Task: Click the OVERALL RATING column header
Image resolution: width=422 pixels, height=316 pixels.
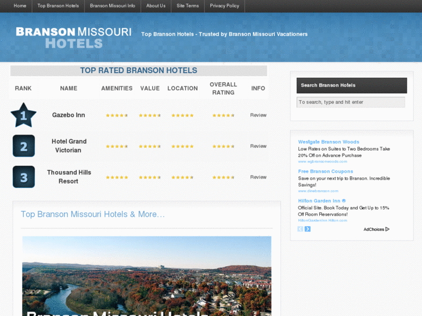Action: (x=223, y=89)
